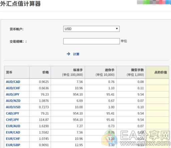
Task: Select EUR/AUD mini lot value 0.73
Action: coord(111,126)
